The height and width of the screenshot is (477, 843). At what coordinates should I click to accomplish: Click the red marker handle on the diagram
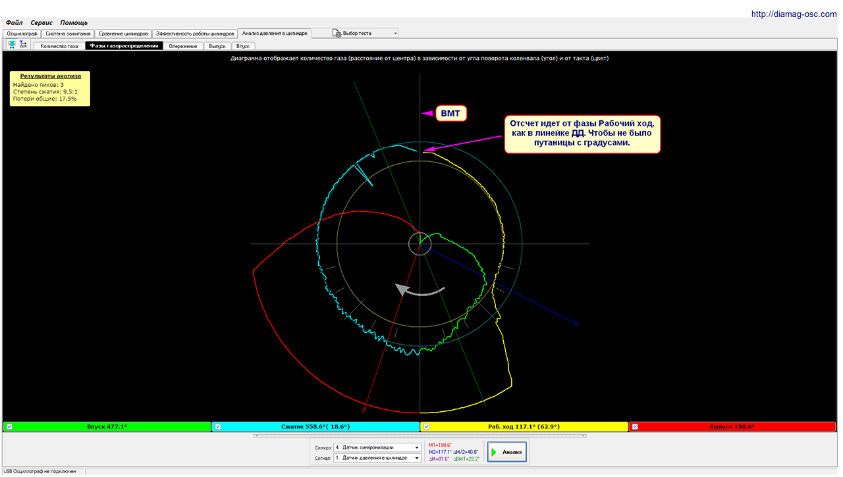click(x=364, y=410)
